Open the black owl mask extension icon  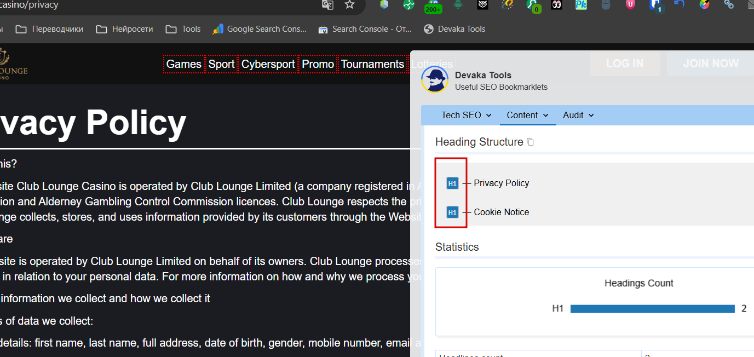pyautogui.click(x=482, y=5)
